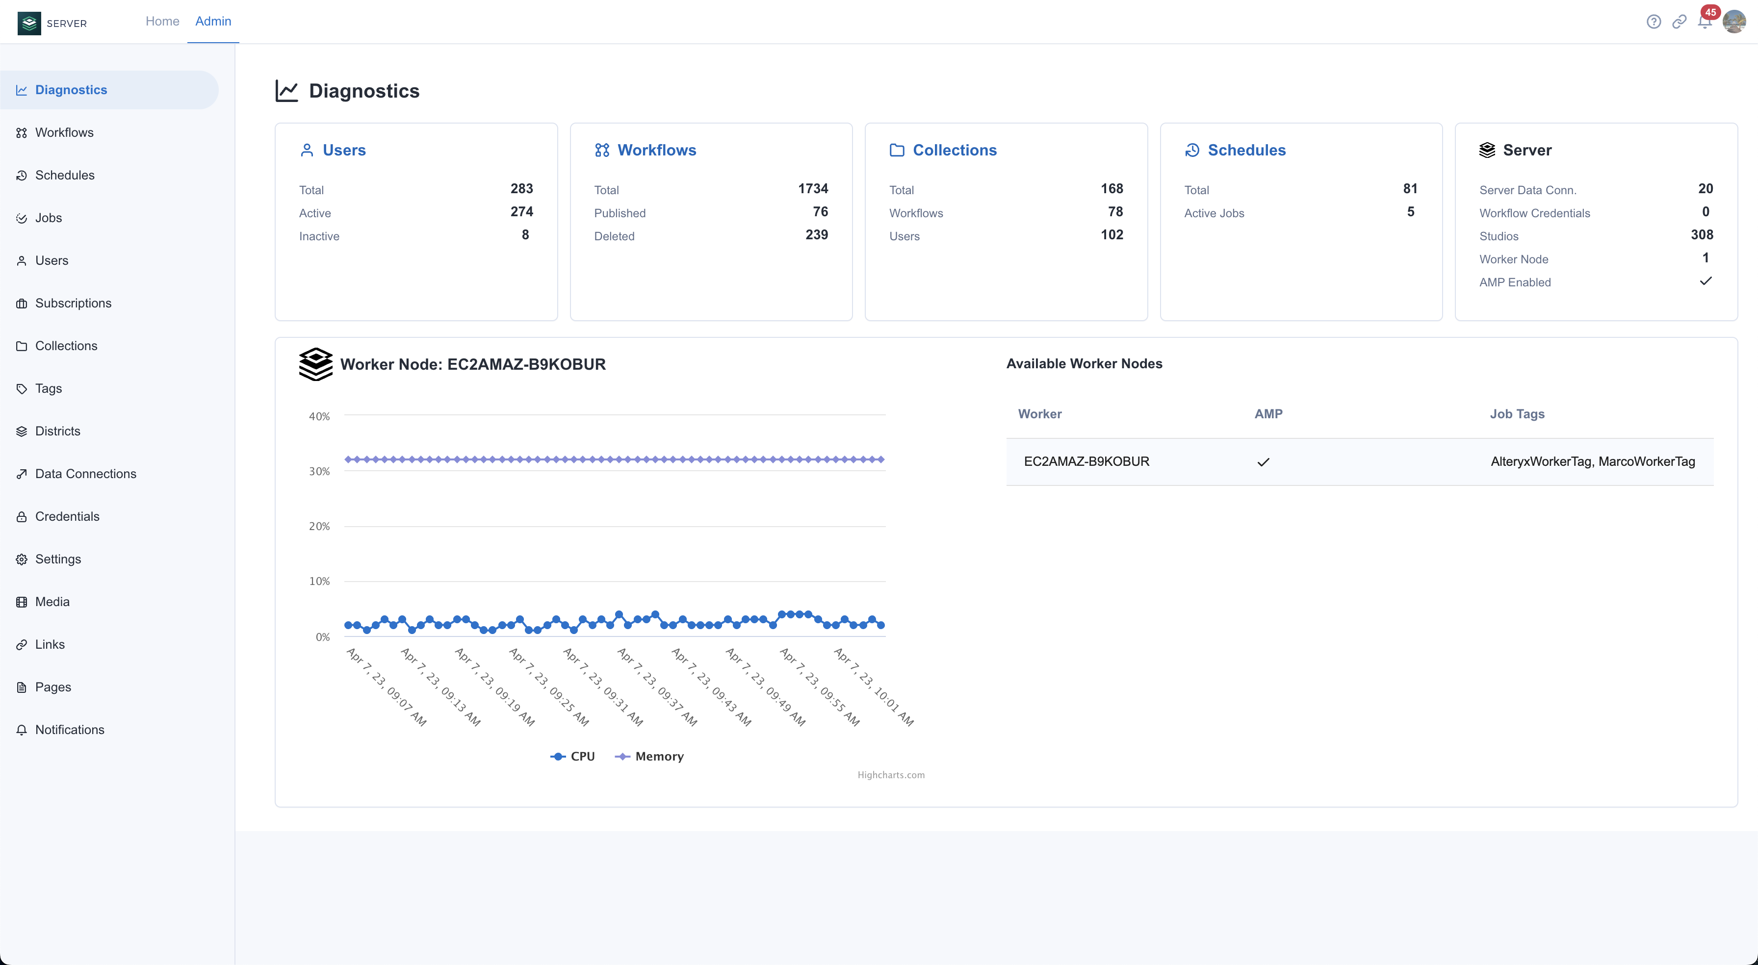This screenshot has height=965, width=1758.
Task: Open Workflows in the sidebar
Action: [x=64, y=132]
